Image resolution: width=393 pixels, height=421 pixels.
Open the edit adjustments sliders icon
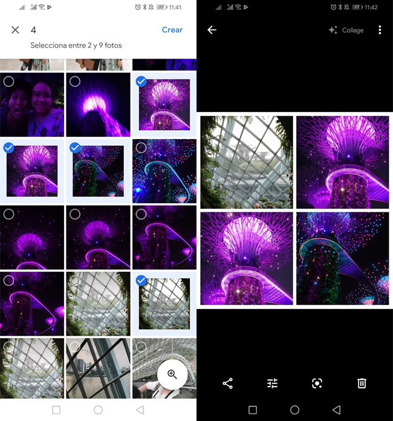pyautogui.click(x=272, y=383)
